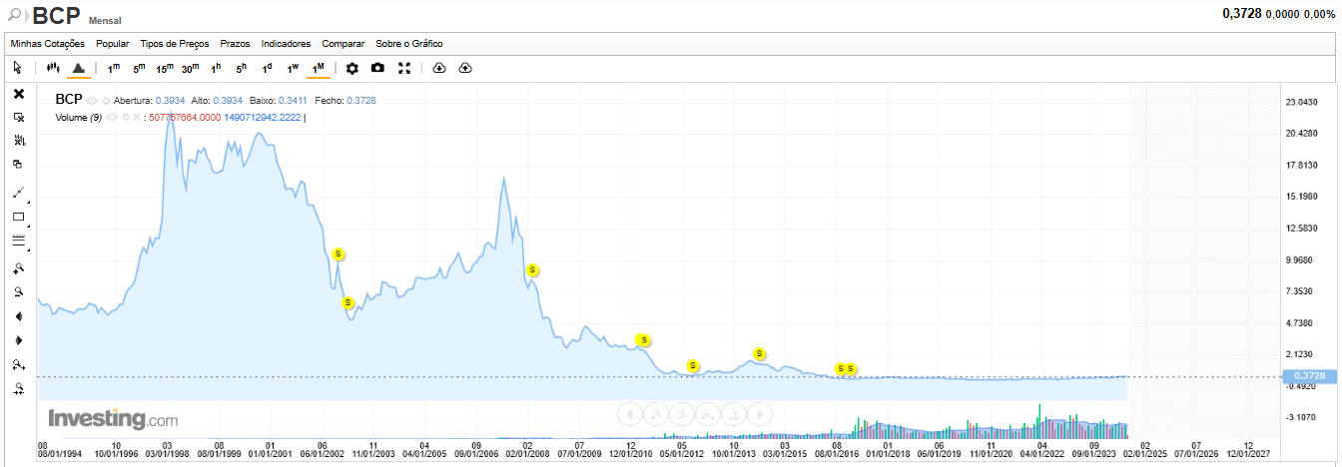Click search magnifier beside BCP title
This screenshot has width=1342, height=467.
click(15, 14)
